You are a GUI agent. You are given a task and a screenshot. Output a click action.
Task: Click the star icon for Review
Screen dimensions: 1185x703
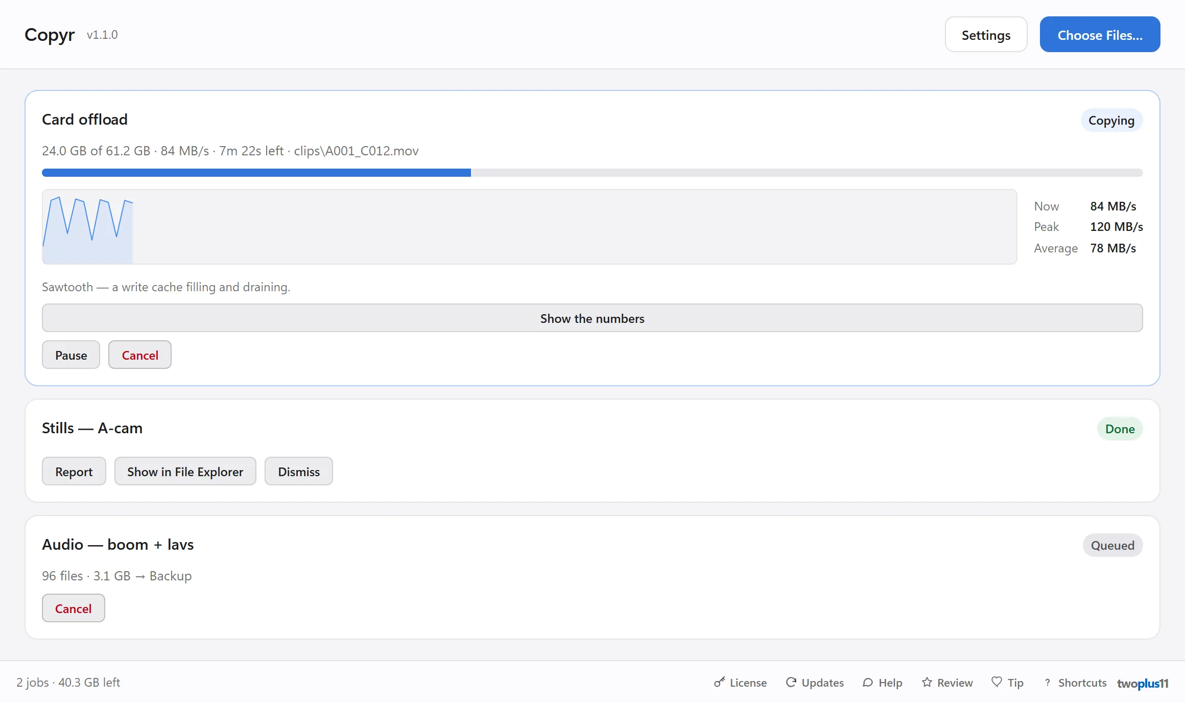tap(927, 682)
